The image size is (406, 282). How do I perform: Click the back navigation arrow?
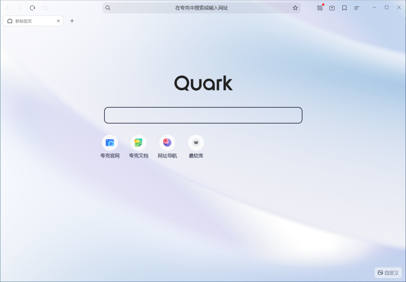coord(8,8)
